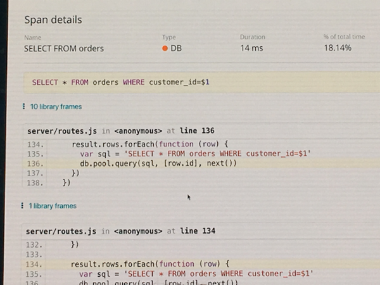Click the DB type text
Viewport: 380px width, 285px height.
(x=176, y=48)
